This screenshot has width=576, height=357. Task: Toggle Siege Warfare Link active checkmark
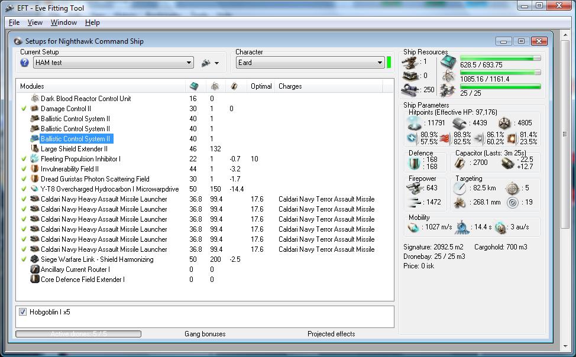click(x=24, y=259)
